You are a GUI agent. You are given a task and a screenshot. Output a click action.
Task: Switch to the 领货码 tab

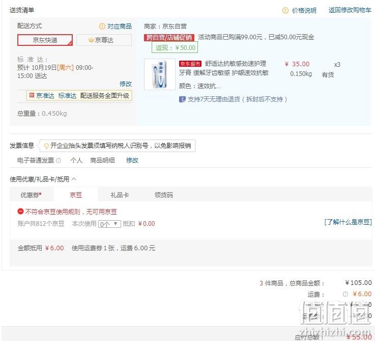tap(163, 195)
